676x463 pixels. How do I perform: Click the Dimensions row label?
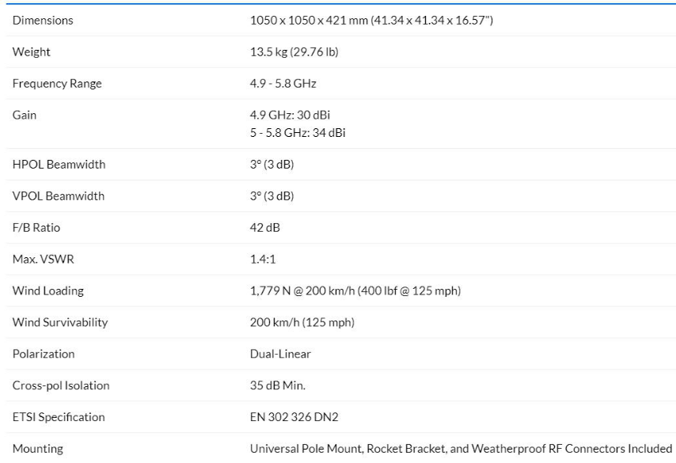click(x=43, y=21)
